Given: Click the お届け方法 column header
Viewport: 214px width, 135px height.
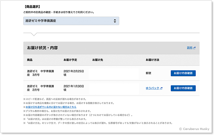Looking at the screenshot, I should click(x=153, y=60).
